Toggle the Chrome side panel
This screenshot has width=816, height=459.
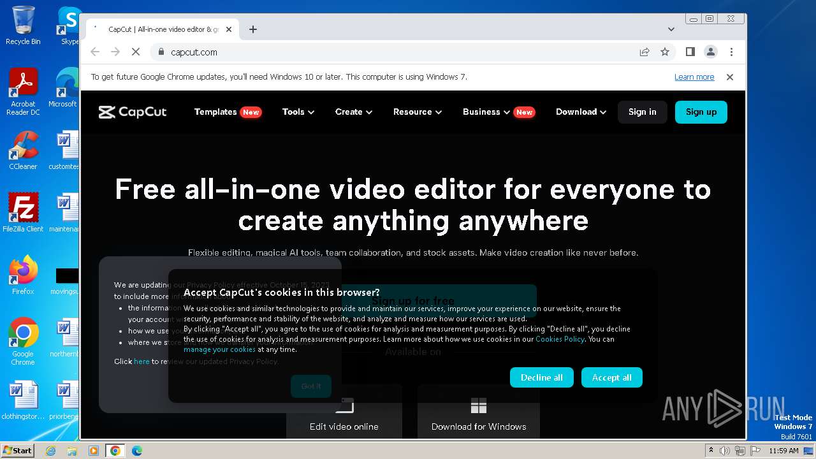click(x=690, y=52)
